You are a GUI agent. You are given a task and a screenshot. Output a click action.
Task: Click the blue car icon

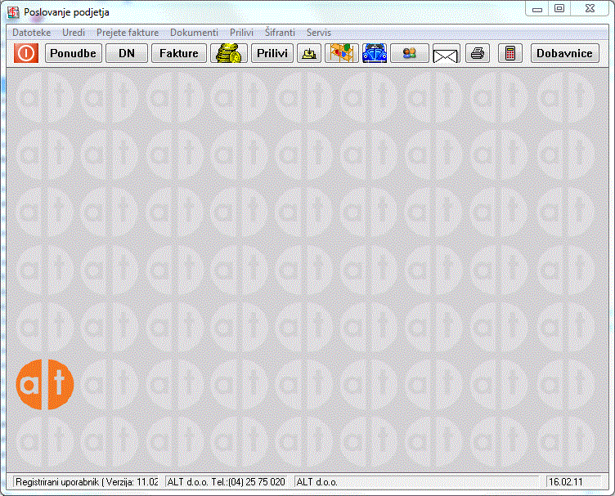click(x=375, y=53)
